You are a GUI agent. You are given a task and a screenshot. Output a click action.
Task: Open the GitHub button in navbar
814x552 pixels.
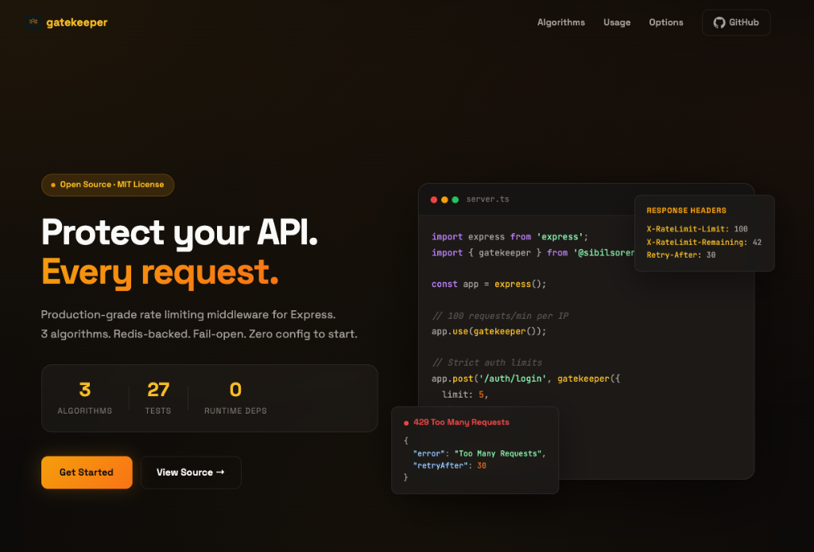[736, 22]
